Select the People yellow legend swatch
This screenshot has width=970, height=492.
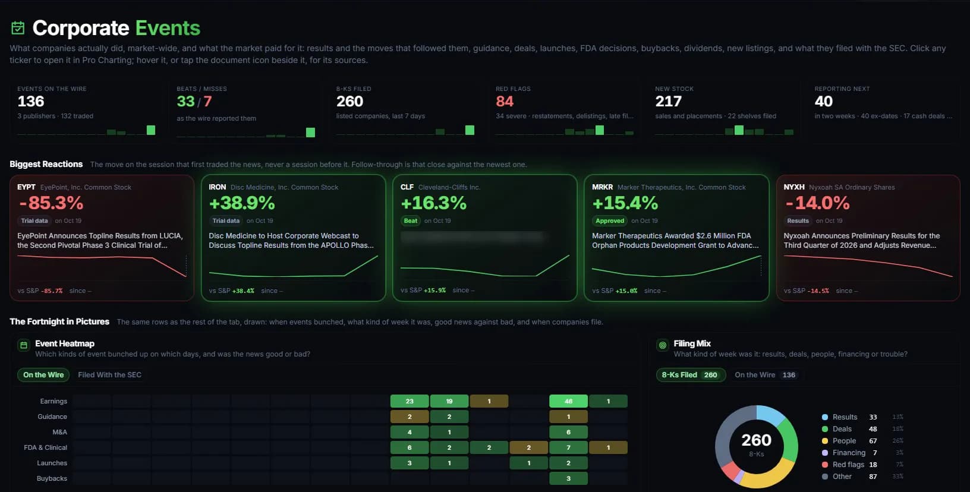click(x=825, y=441)
